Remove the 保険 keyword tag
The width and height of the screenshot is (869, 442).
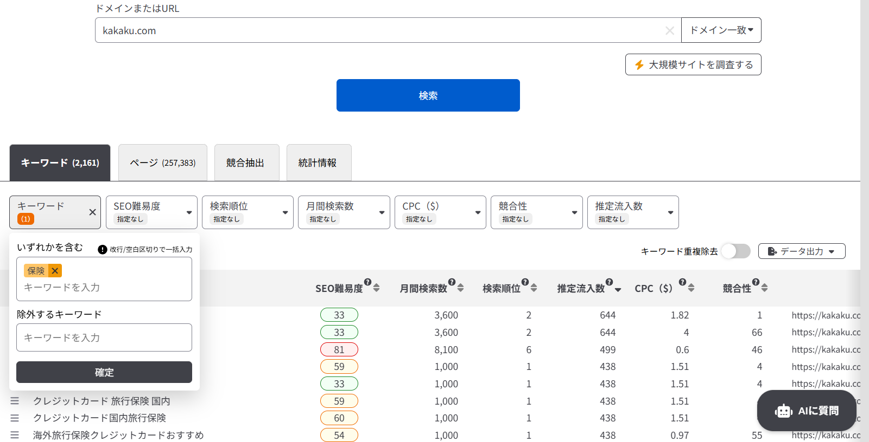coord(55,271)
